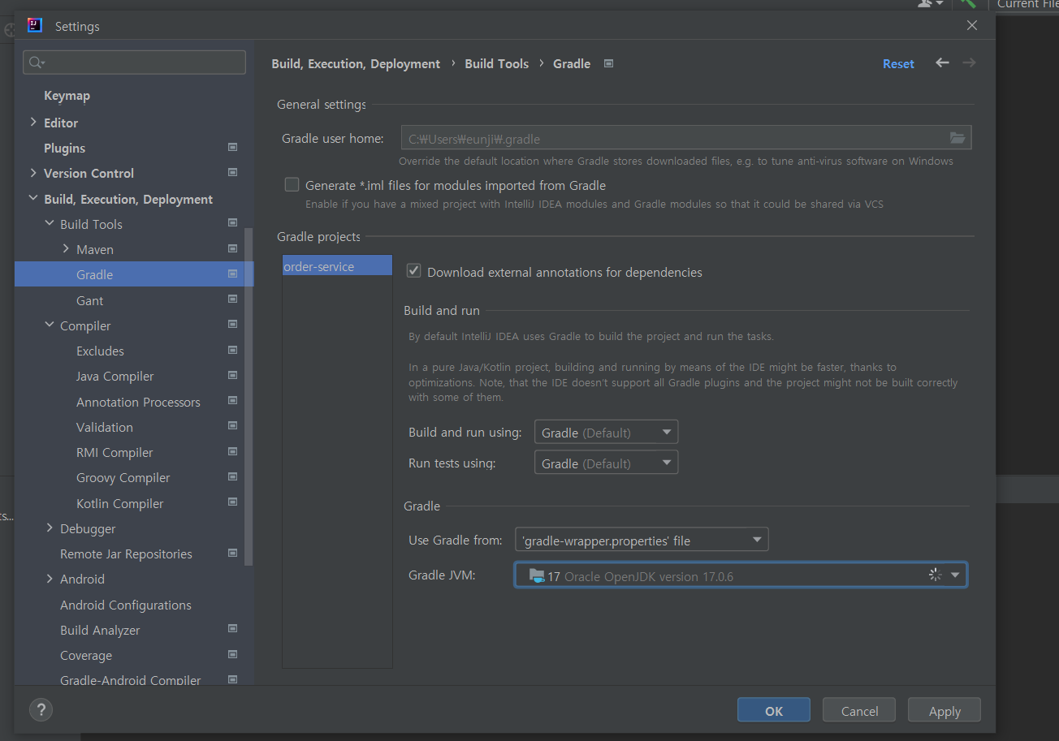Click the project-level icon beside Version Control
The width and height of the screenshot is (1059, 741).
[233, 173]
